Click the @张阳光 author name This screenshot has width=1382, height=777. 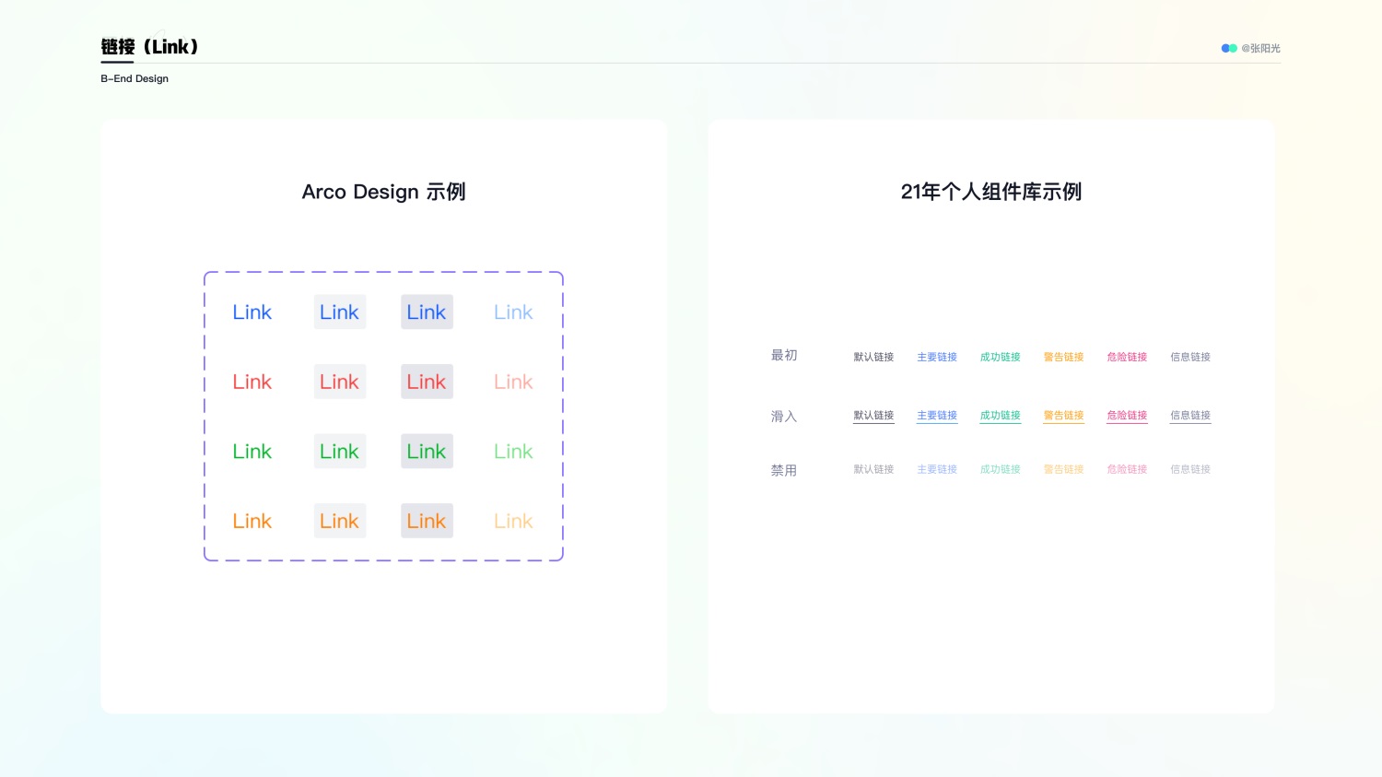point(1260,48)
